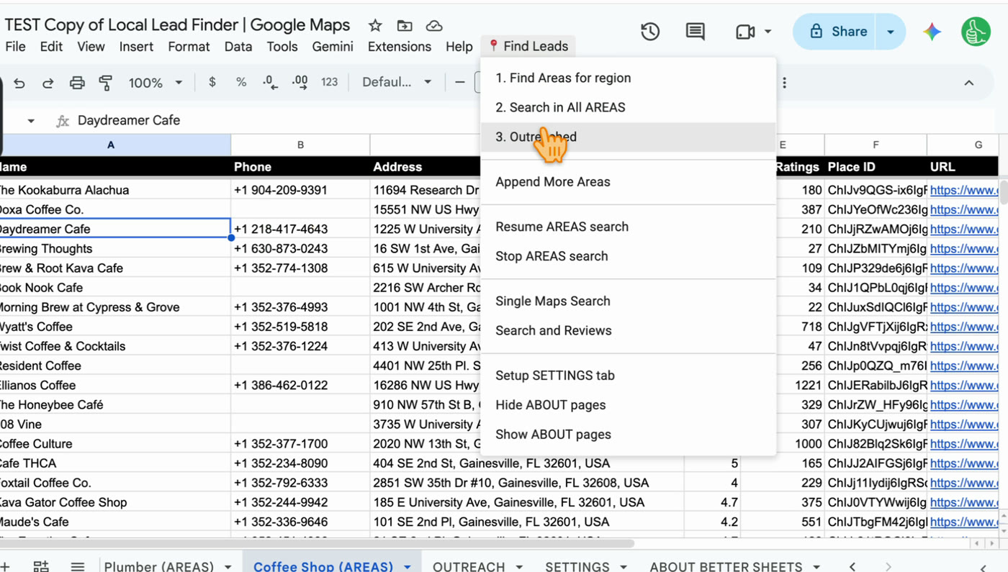Apply percent format with the % icon
This screenshot has width=1008, height=572.
coord(241,82)
